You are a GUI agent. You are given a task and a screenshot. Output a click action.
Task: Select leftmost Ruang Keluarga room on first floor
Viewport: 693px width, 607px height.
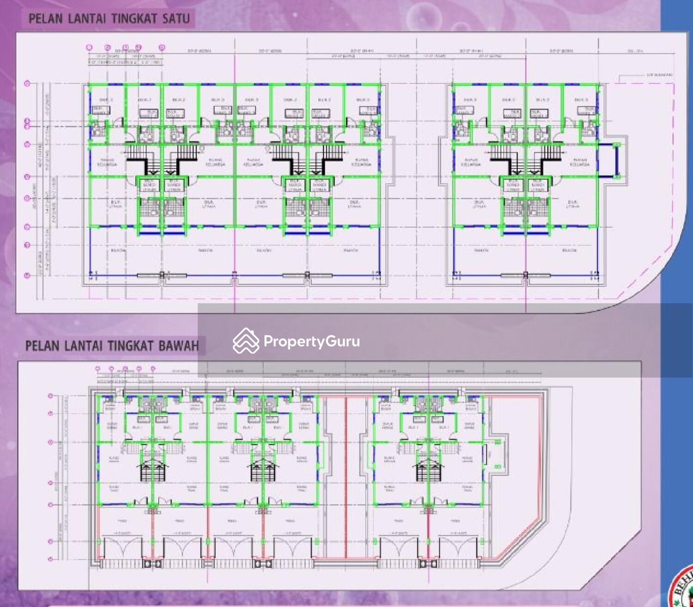(x=107, y=162)
